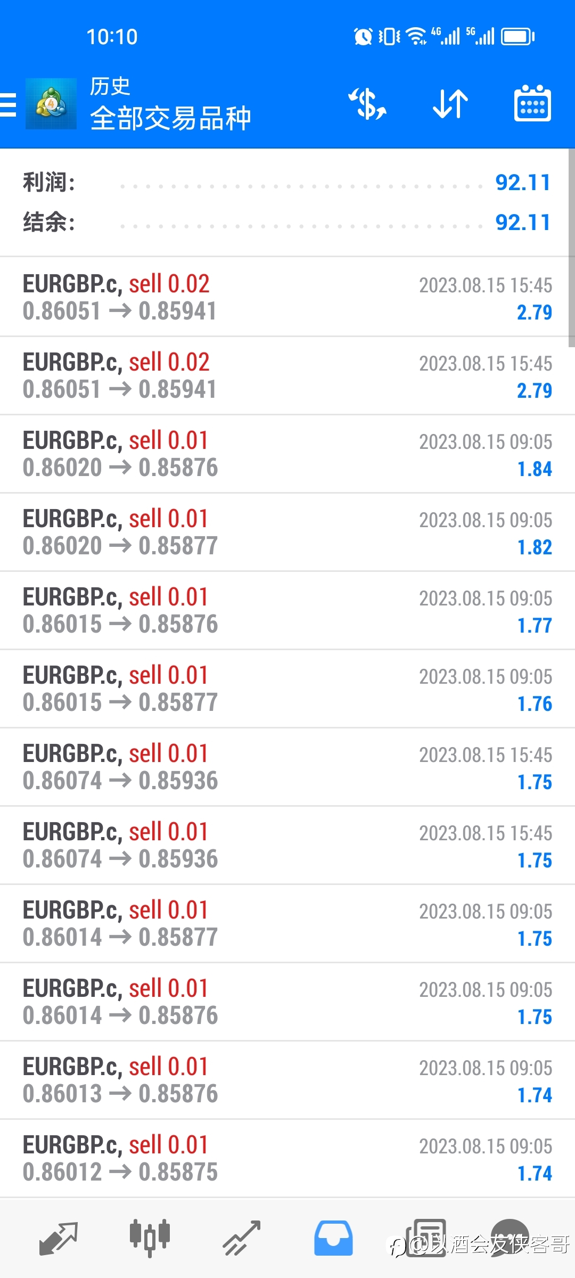Switch to the Chart candlestick tab
This screenshot has width=575, height=1278.
tap(150, 1238)
